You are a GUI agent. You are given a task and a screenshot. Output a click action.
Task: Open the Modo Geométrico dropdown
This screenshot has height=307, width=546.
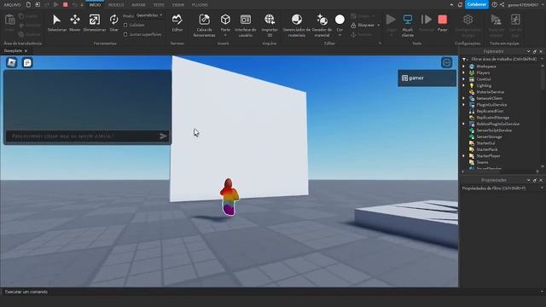tap(150, 15)
